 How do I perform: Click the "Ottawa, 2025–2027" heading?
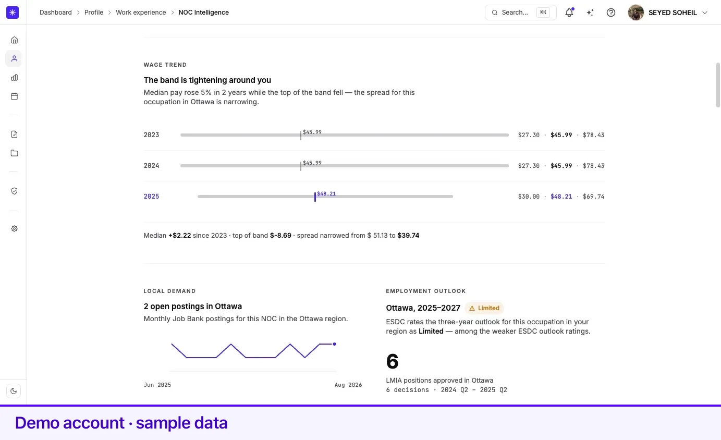(x=423, y=308)
